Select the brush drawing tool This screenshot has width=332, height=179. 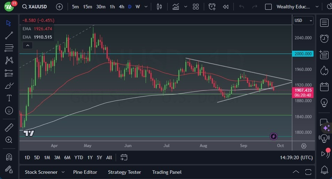tap(9, 86)
